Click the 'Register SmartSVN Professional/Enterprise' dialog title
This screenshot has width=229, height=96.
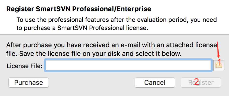79,9
